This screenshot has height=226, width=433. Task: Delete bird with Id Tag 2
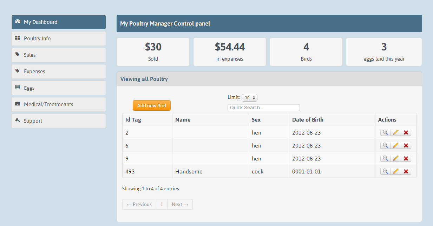pos(406,132)
